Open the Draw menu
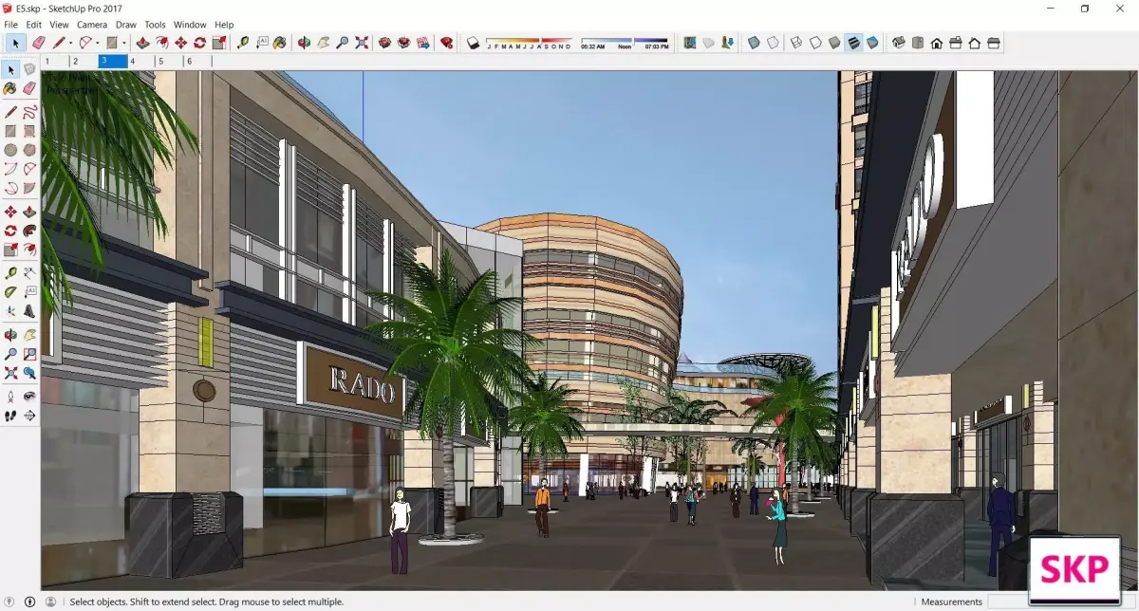This screenshot has height=611, width=1139. coord(125,25)
